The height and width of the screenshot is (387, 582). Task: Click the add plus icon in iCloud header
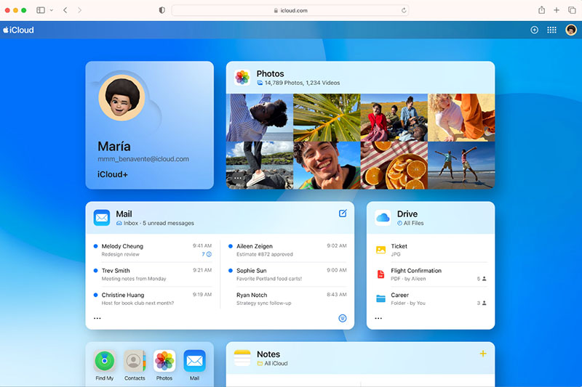tap(534, 30)
